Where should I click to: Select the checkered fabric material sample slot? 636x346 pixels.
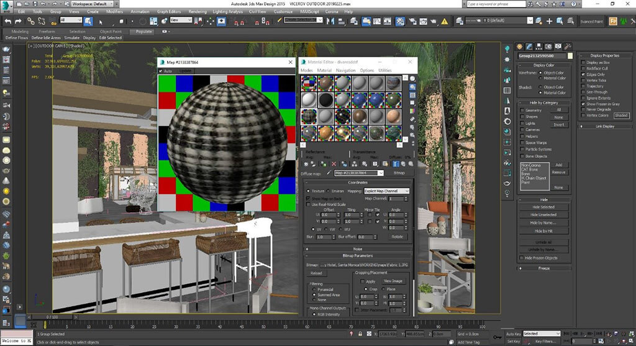(309, 116)
